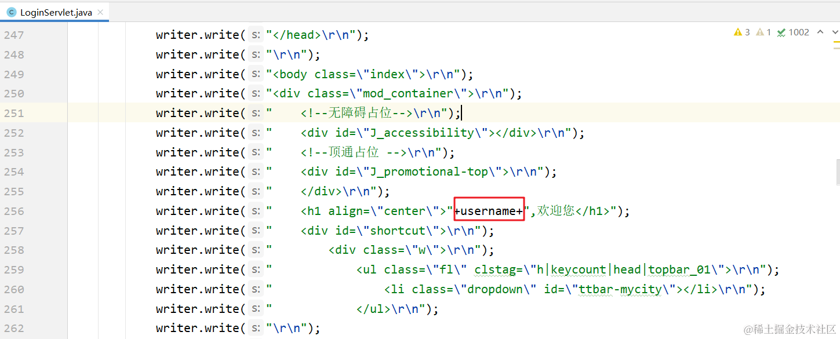Click the username variable on line 256
Image resolution: width=840 pixels, height=339 pixels.
click(489, 212)
